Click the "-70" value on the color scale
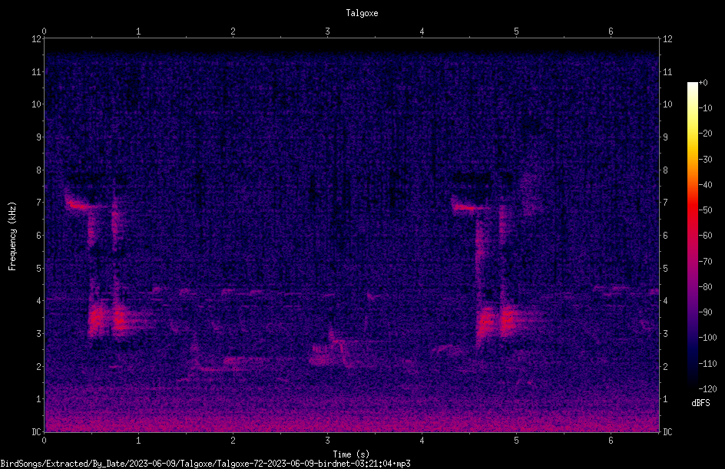 pos(705,262)
